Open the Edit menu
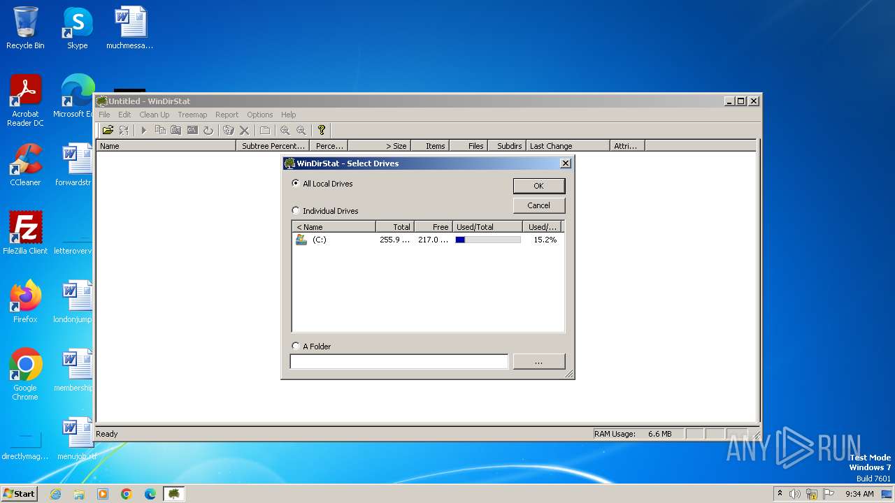 pyautogui.click(x=124, y=115)
